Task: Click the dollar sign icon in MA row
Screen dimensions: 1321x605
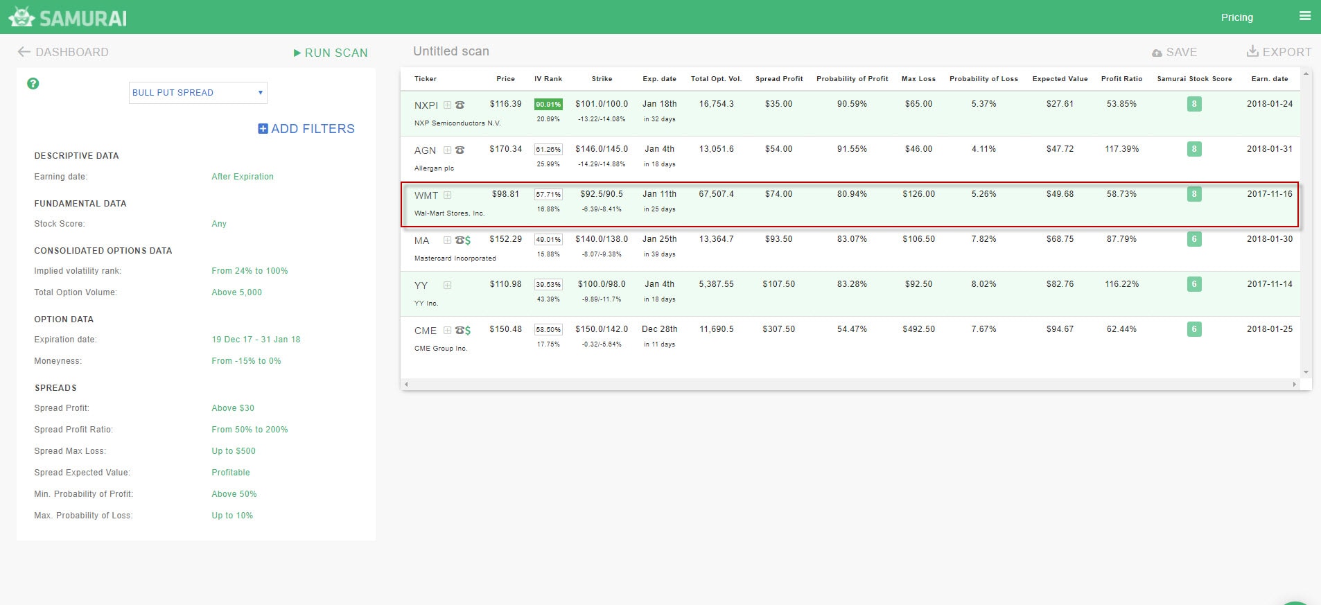Action: coord(468,240)
